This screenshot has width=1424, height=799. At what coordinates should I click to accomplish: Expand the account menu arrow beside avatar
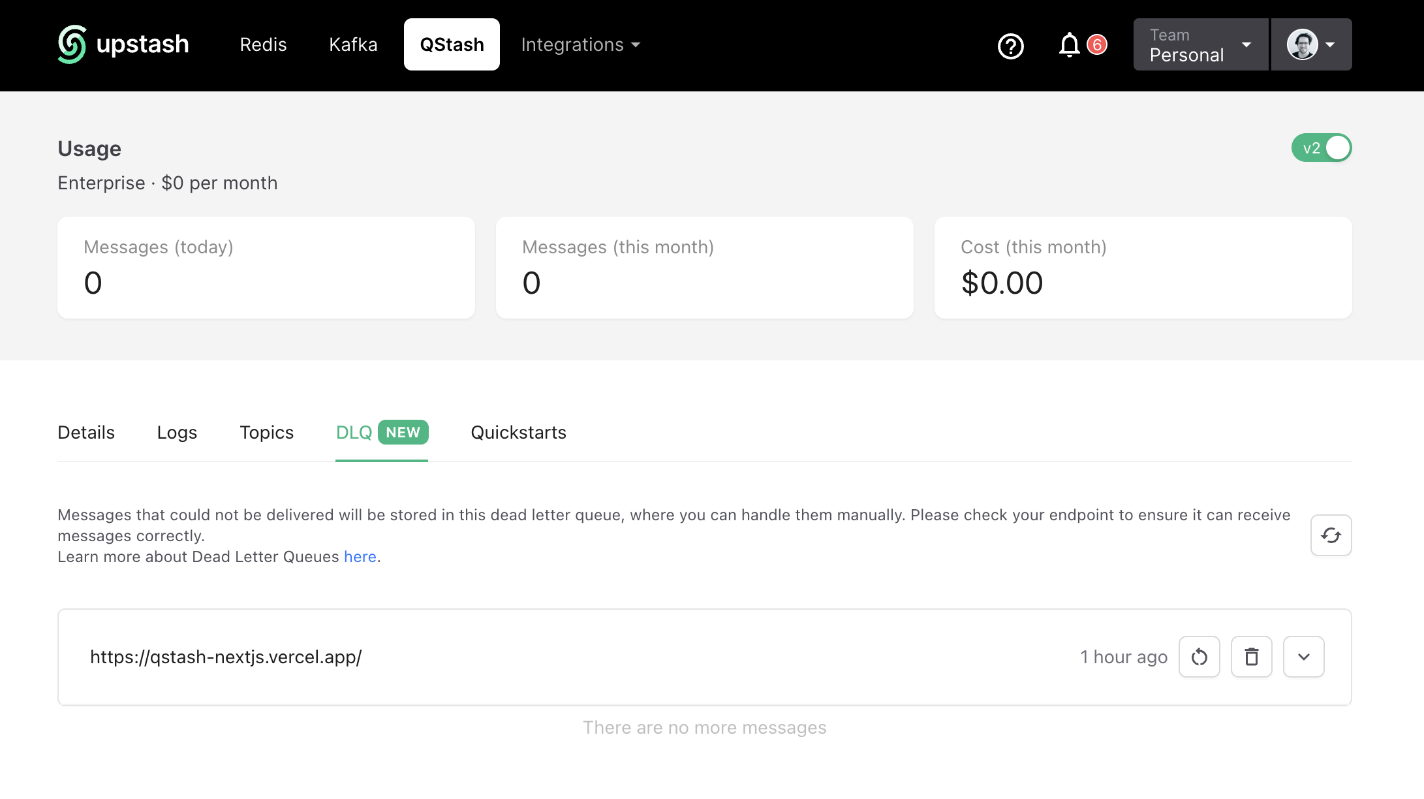click(1331, 45)
